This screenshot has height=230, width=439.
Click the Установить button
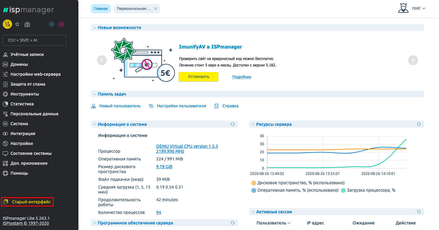click(199, 77)
